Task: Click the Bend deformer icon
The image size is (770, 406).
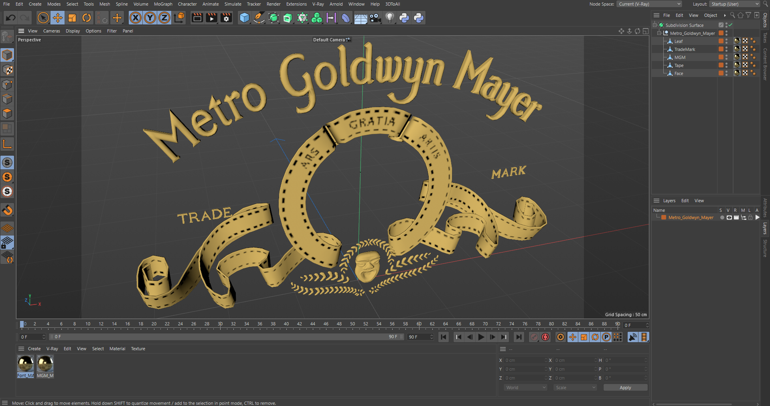Action: tap(346, 18)
